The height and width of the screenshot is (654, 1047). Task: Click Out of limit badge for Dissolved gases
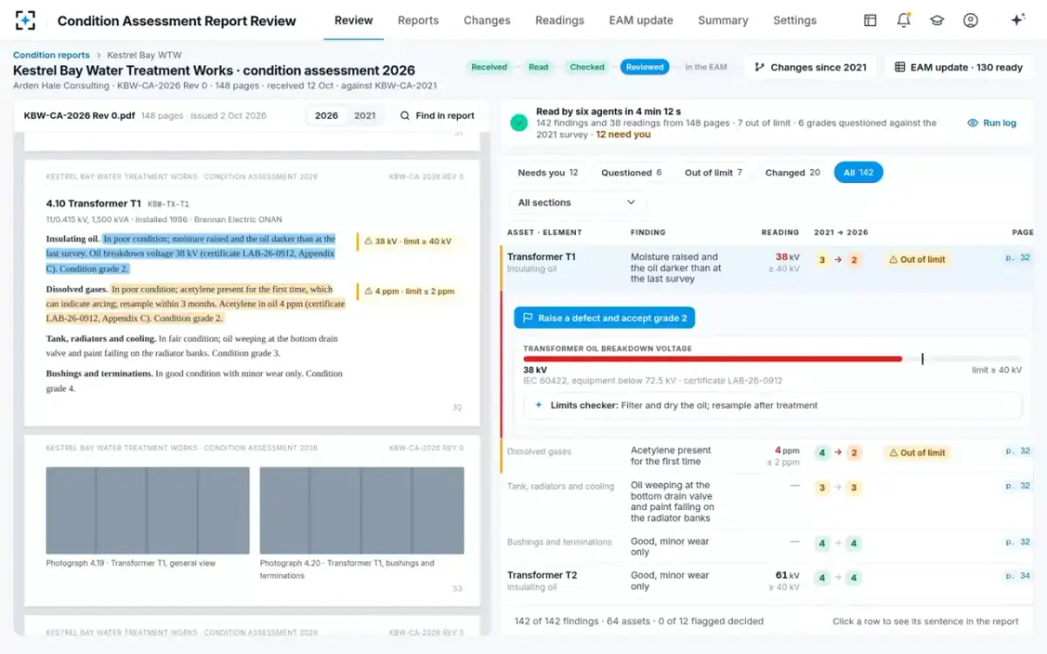click(x=917, y=453)
